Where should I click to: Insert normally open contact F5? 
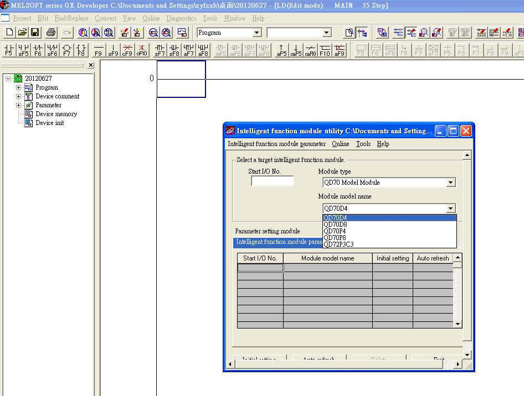(9, 50)
